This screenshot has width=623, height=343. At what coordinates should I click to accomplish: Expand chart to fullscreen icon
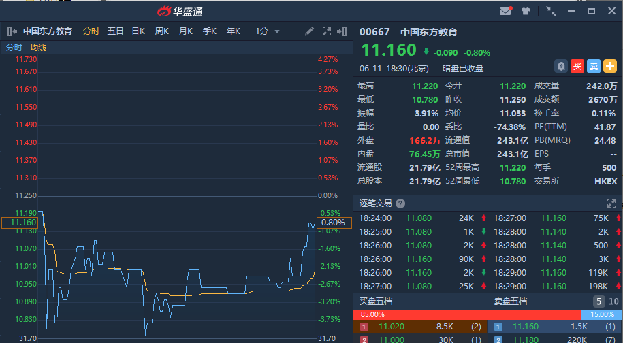click(327, 31)
